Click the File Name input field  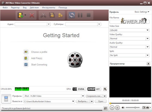pos(129,22)
